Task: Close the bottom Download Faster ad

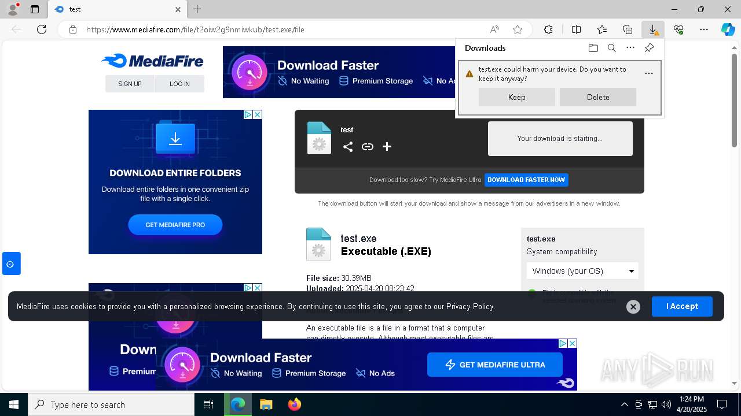Action: point(572,343)
